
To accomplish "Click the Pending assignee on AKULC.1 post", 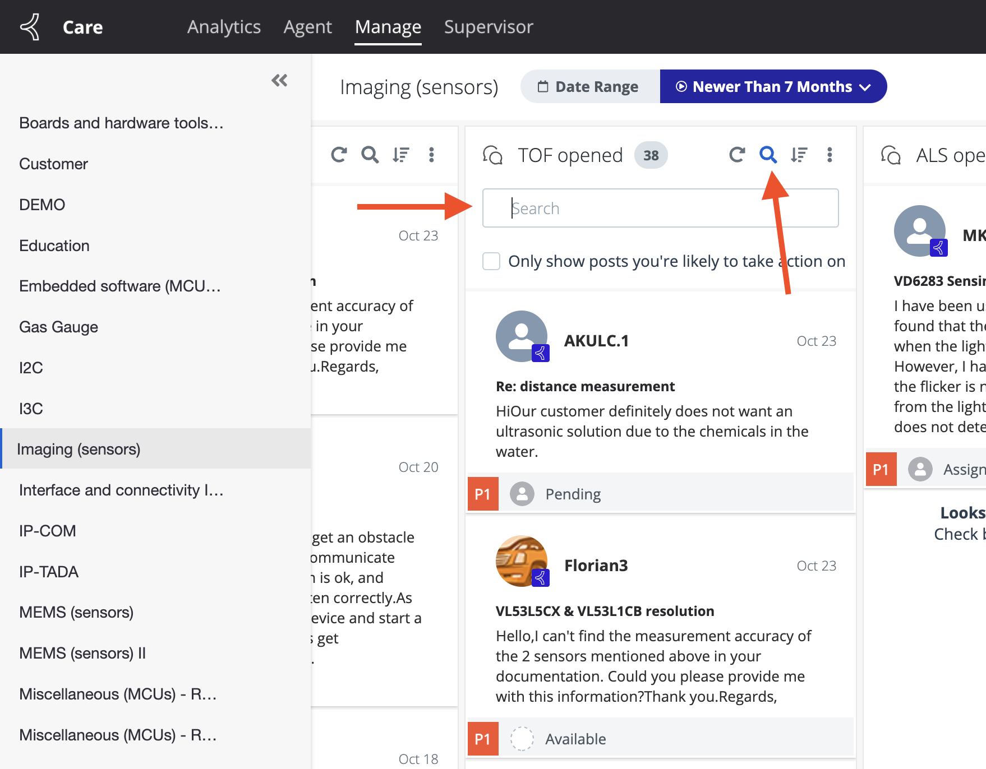I will click(x=572, y=494).
